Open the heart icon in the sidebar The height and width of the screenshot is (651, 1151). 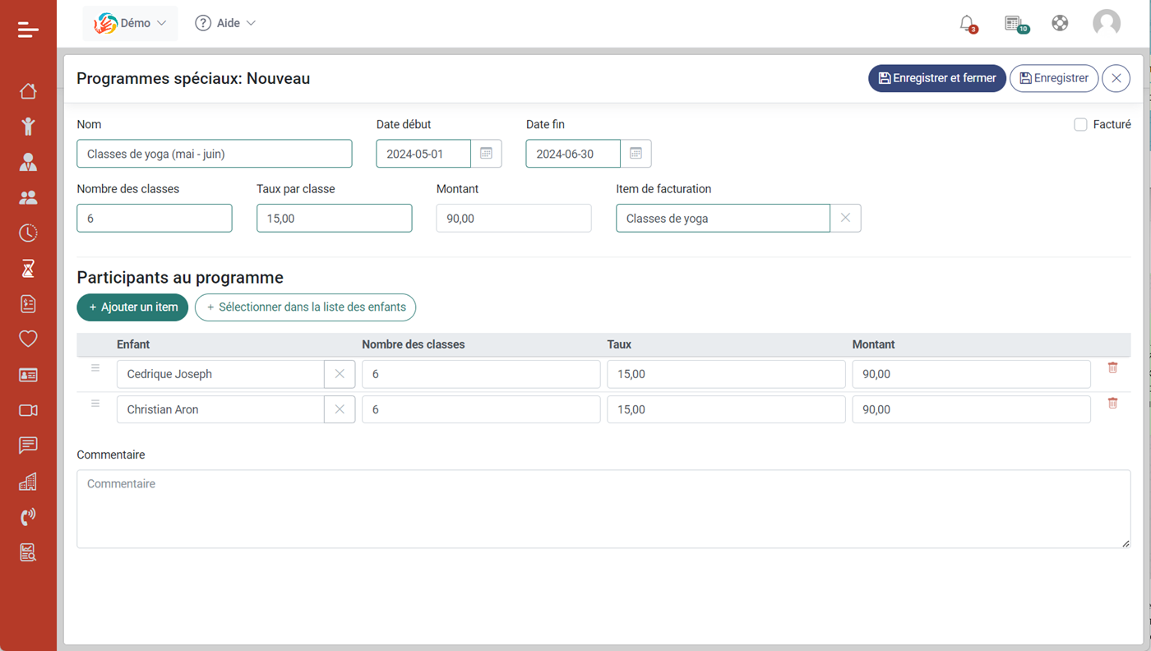(x=28, y=339)
